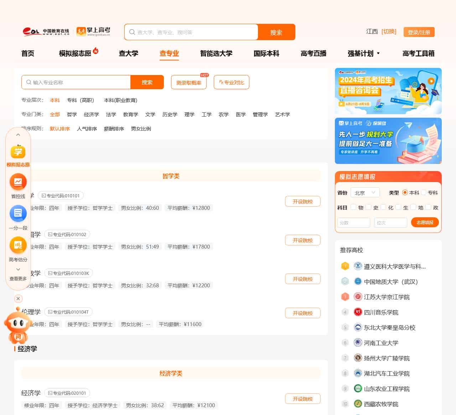The width and height of the screenshot is (456, 415).
Task: Open the 北京 province dropdown
Action: [x=365, y=192]
